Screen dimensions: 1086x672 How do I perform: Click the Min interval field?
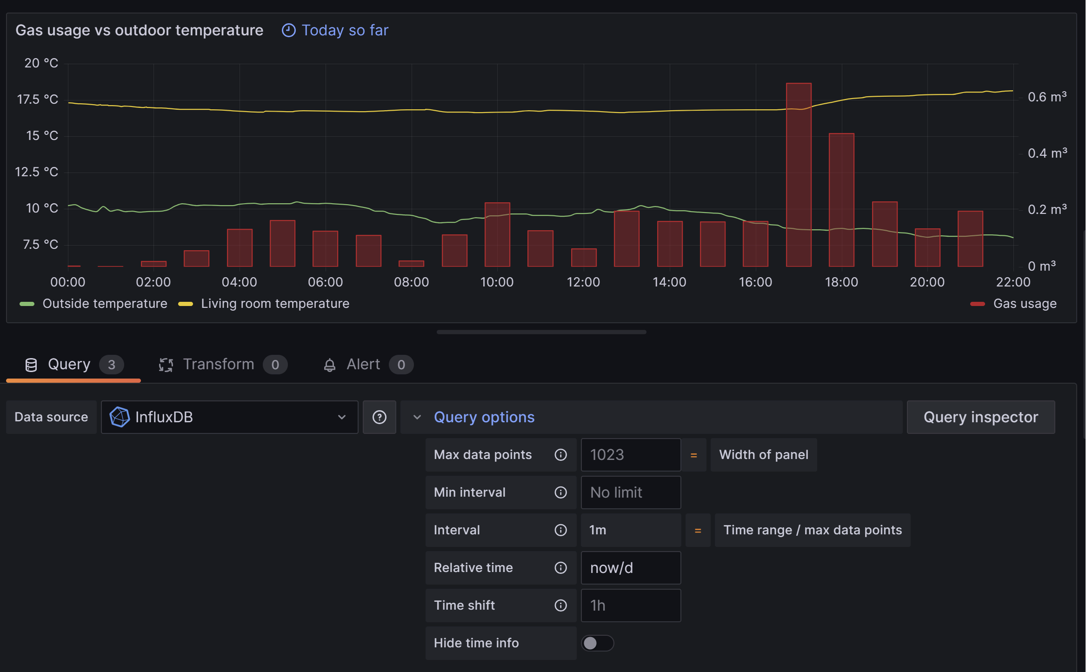[x=631, y=492]
